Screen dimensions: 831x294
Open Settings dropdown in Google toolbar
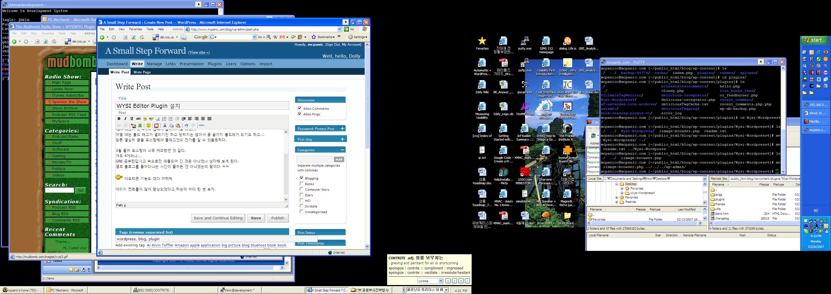pyautogui.click(x=358, y=37)
